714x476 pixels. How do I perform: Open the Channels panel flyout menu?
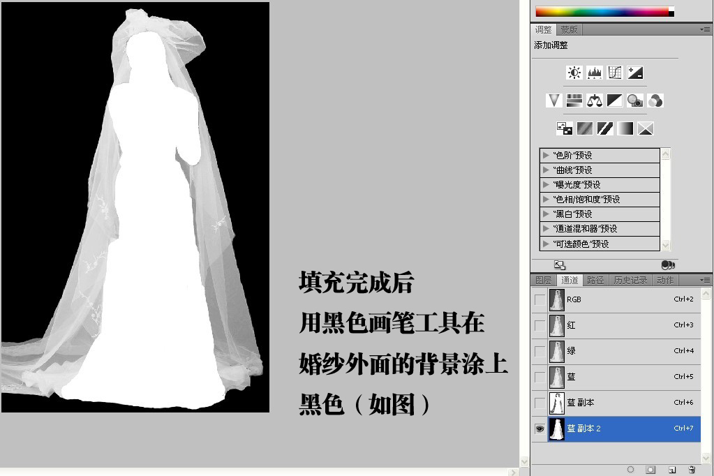705,280
